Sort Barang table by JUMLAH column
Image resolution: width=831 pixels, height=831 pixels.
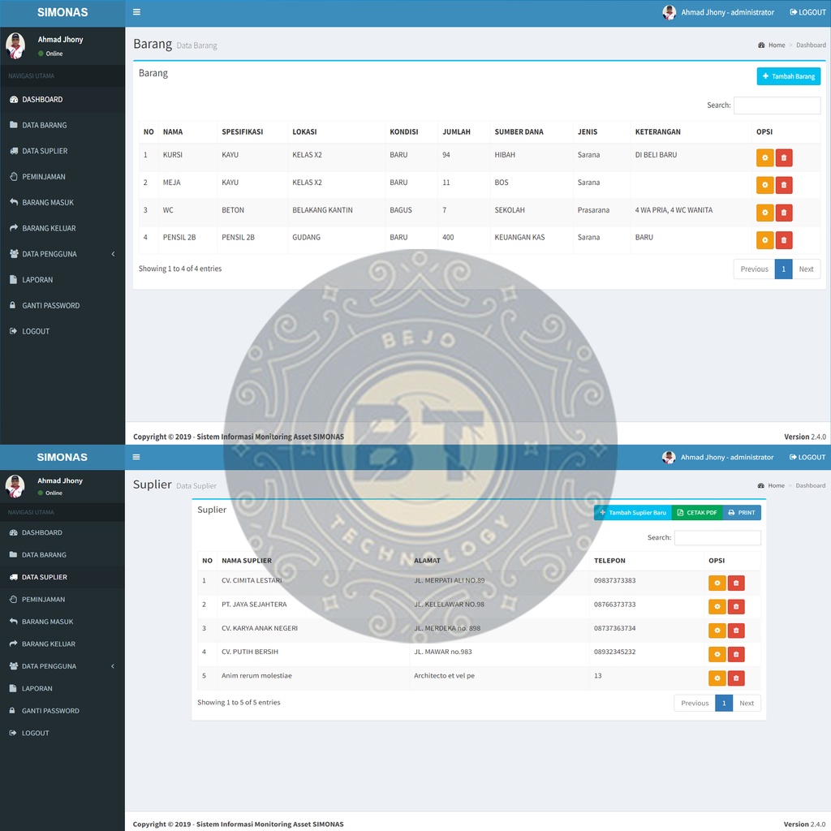(463, 132)
